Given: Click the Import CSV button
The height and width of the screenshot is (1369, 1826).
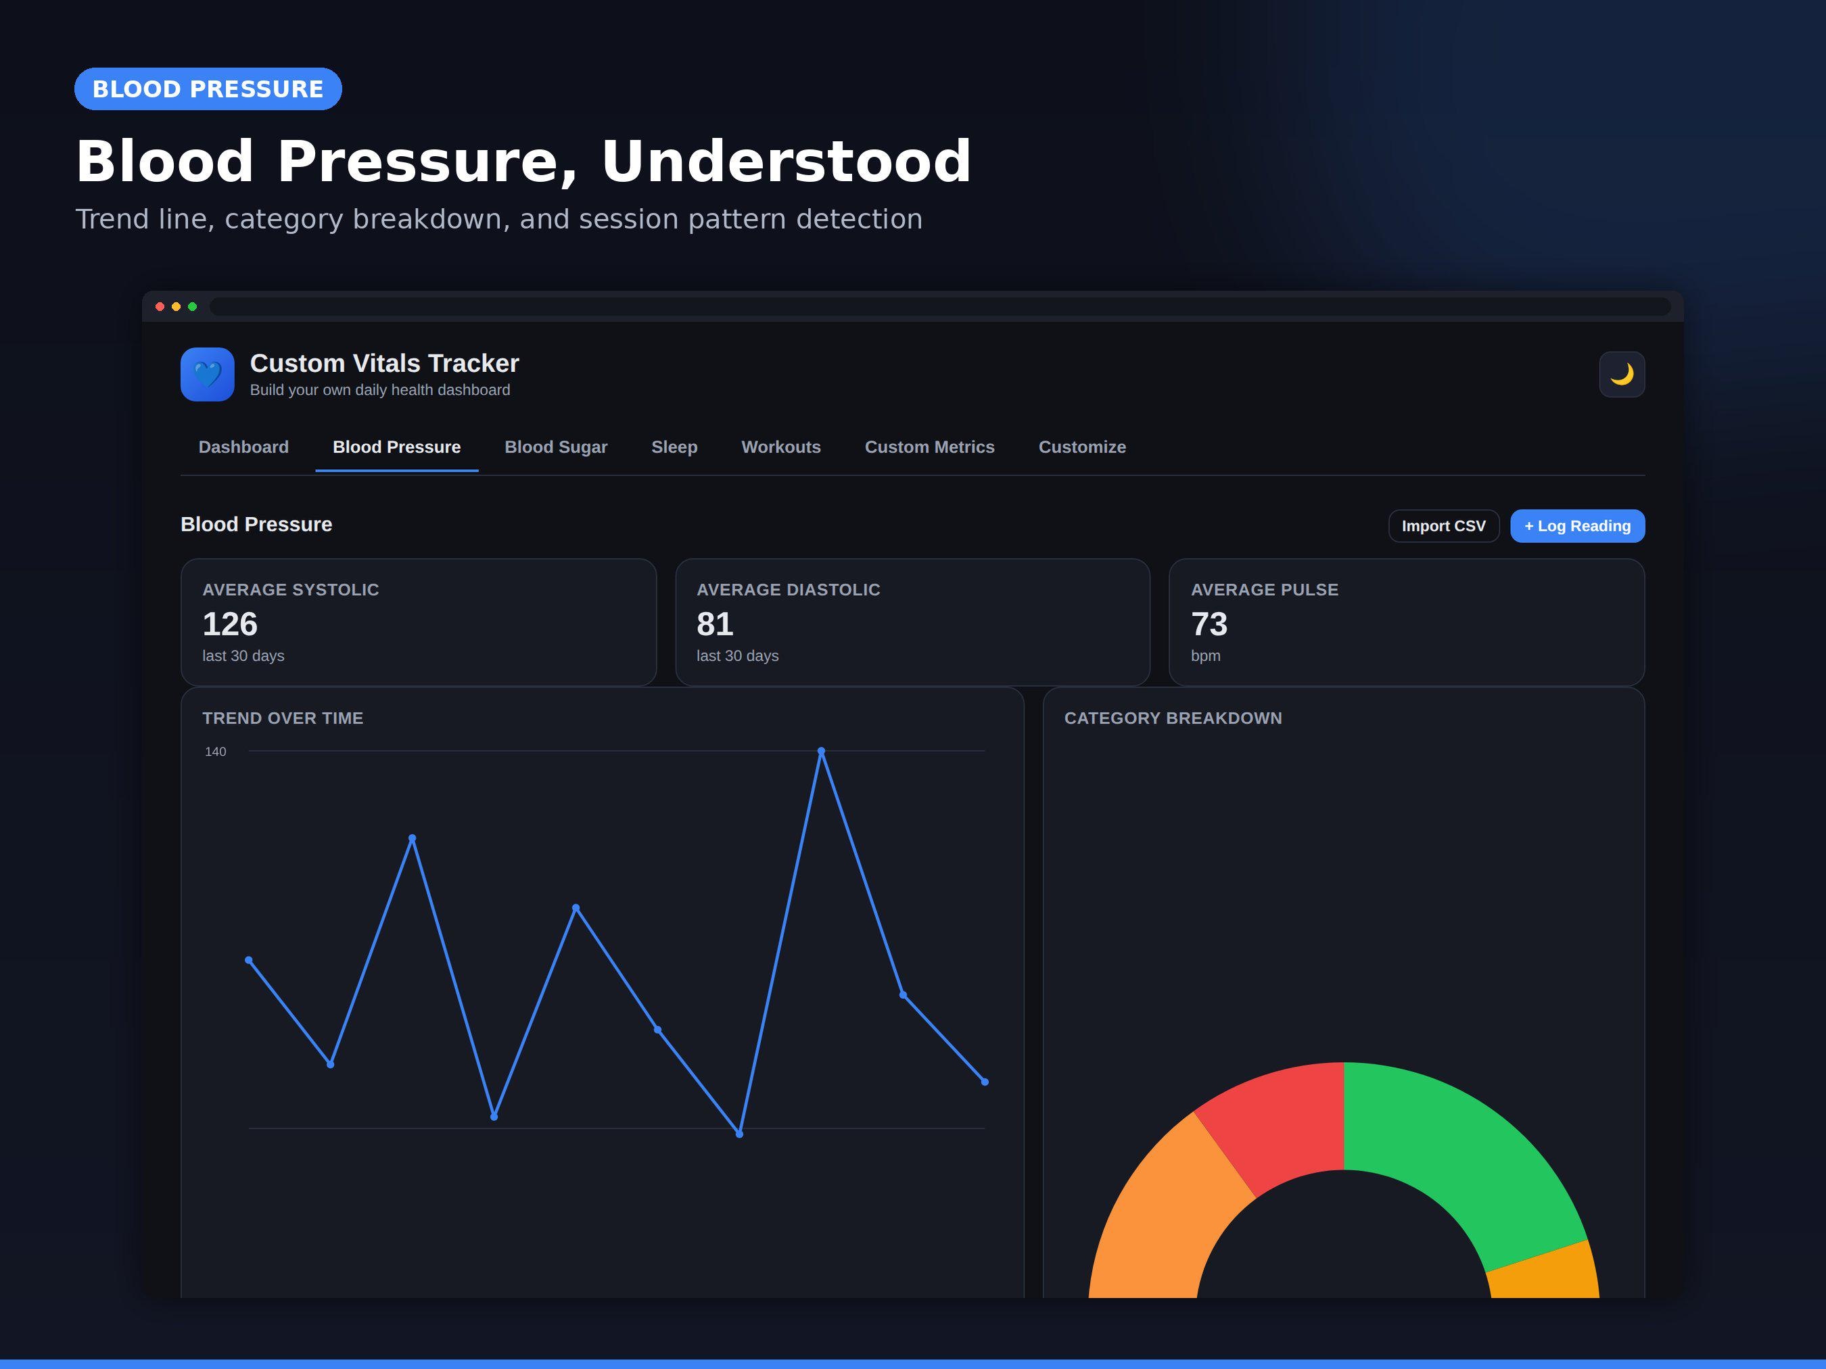Looking at the screenshot, I should [x=1444, y=527].
